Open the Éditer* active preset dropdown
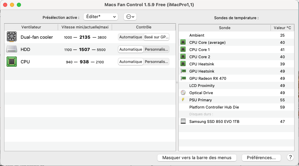The width and height of the screenshot is (299, 166). [x=101, y=17]
